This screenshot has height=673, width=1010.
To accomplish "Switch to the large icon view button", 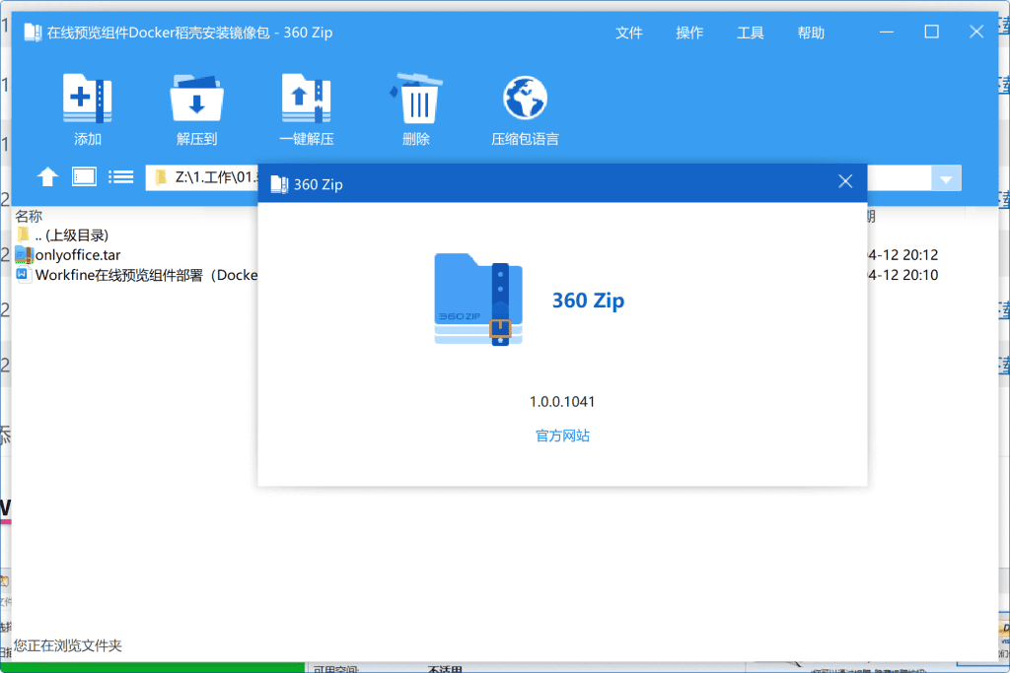I will [85, 177].
